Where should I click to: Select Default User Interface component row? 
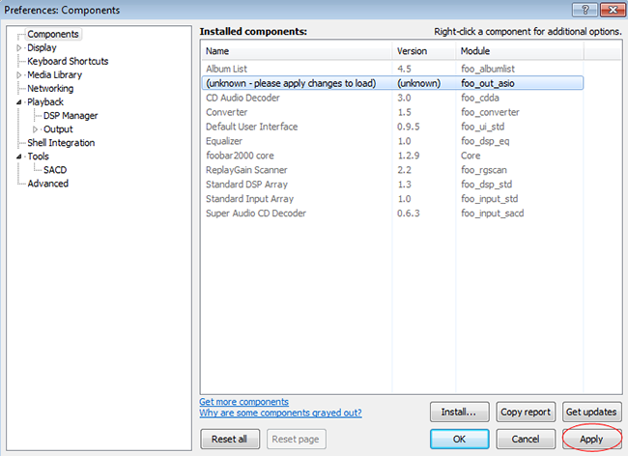point(392,127)
